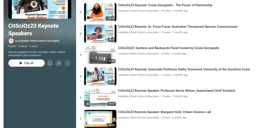Open Australian Citizen Science Association channel link in sidebar
Image resolution: width=256 pixels, height=128 pixels.
click(39, 41)
